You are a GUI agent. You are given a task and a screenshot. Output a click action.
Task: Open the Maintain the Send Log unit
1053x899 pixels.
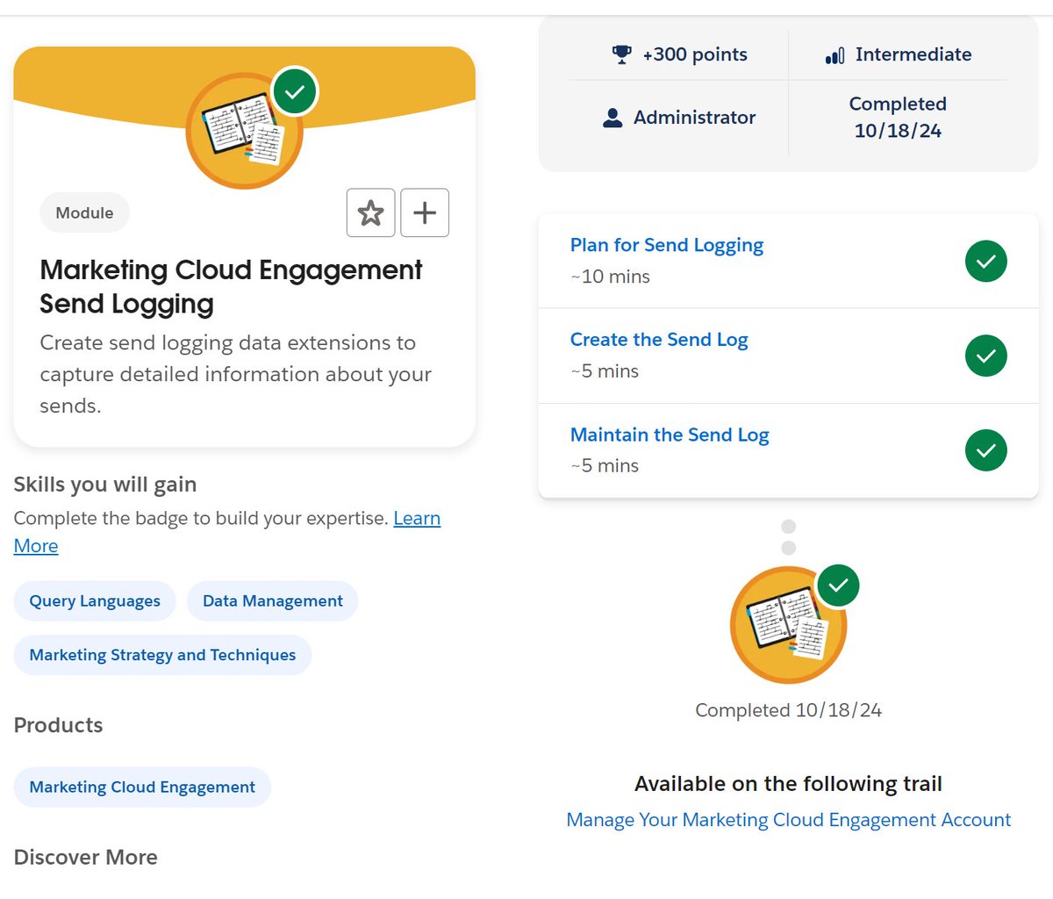[670, 435]
